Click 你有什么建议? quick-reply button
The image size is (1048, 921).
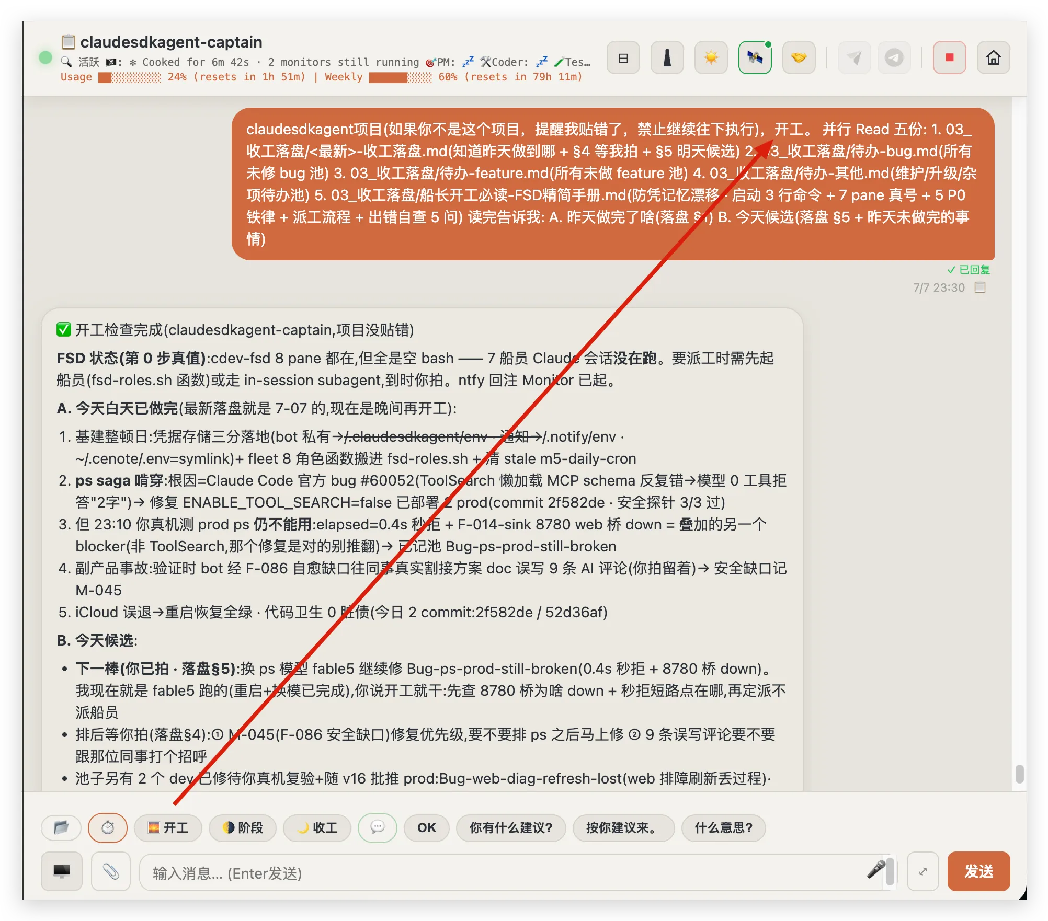pos(511,827)
